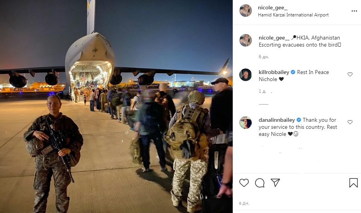Like killrobbailey's comment with the heart
Viewport: 361px width, 213px height.
(x=350, y=74)
